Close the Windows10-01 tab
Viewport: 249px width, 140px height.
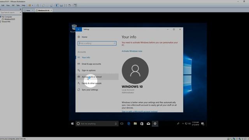coord(51,10)
